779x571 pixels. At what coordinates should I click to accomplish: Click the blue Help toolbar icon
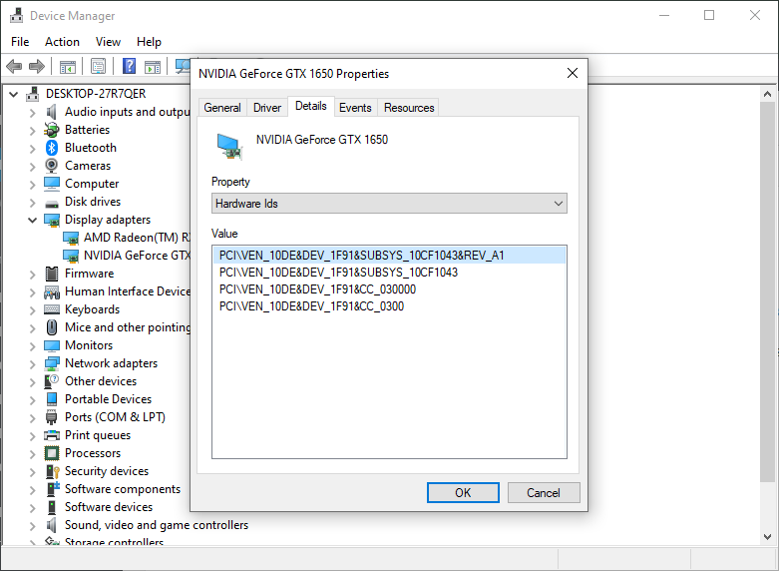(x=129, y=67)
